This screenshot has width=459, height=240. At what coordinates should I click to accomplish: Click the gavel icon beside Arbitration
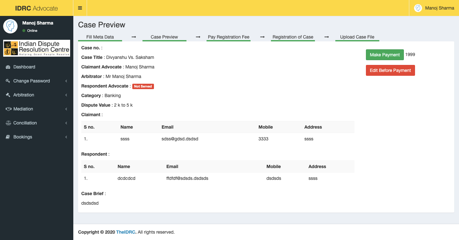[x=8, y=95]
